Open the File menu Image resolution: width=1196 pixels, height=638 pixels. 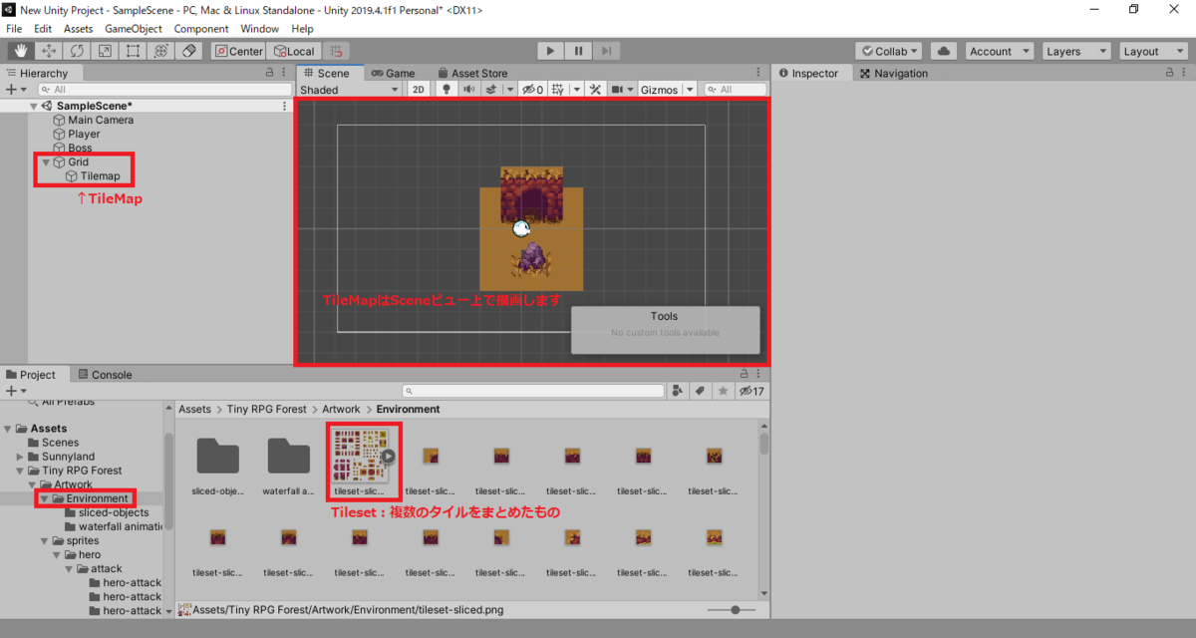(x=14, y=29)
